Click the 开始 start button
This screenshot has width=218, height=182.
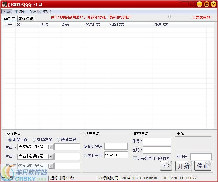pos(184,166)
